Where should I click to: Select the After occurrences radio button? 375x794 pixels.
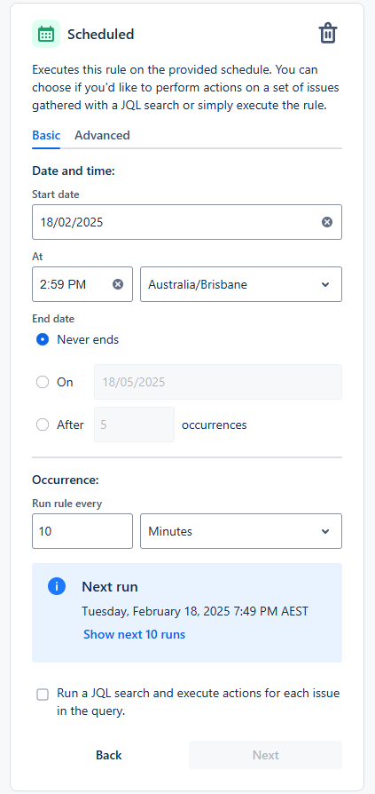pyautogui.click(x=43, y=425)
